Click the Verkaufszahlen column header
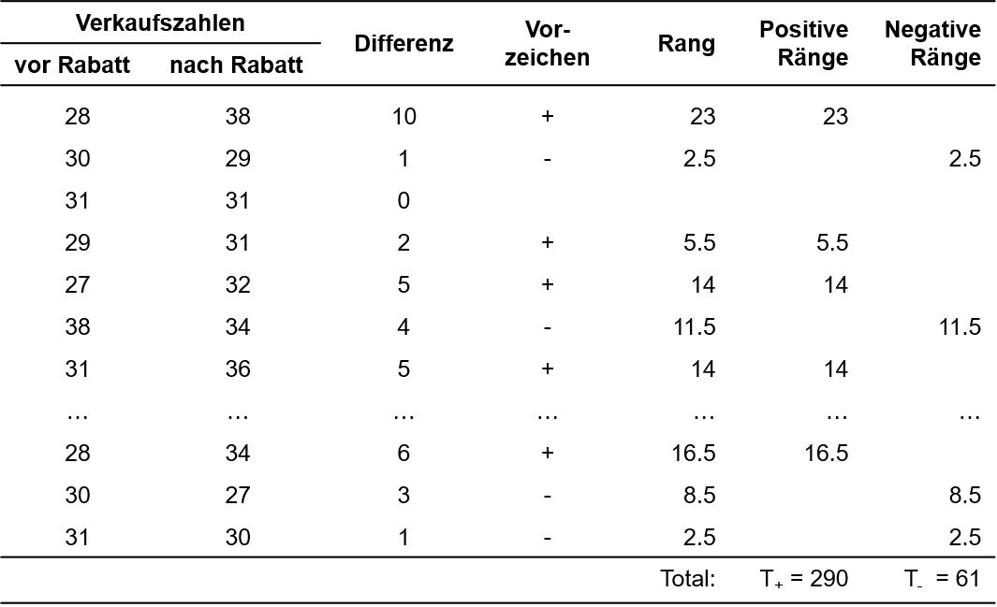 coord(160,22)
